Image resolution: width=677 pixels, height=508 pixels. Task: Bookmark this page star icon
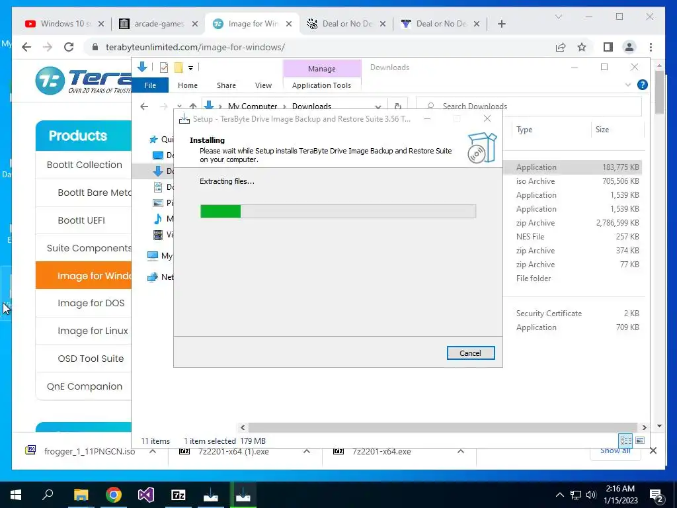tap(582, 47)
